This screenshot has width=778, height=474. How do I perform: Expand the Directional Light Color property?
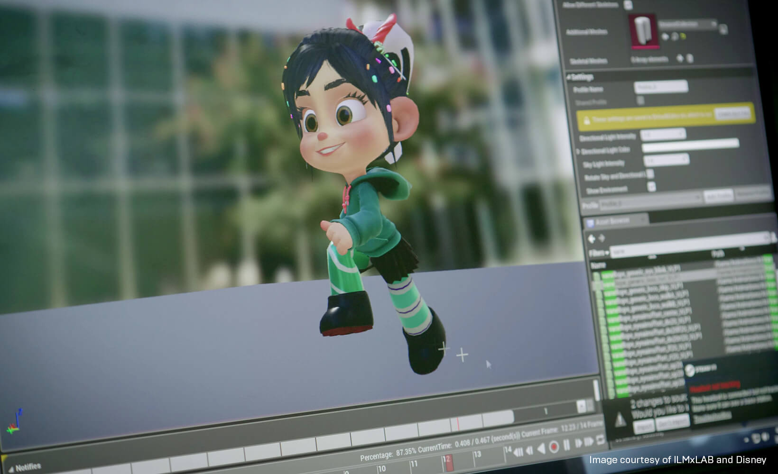pos(578,152)
